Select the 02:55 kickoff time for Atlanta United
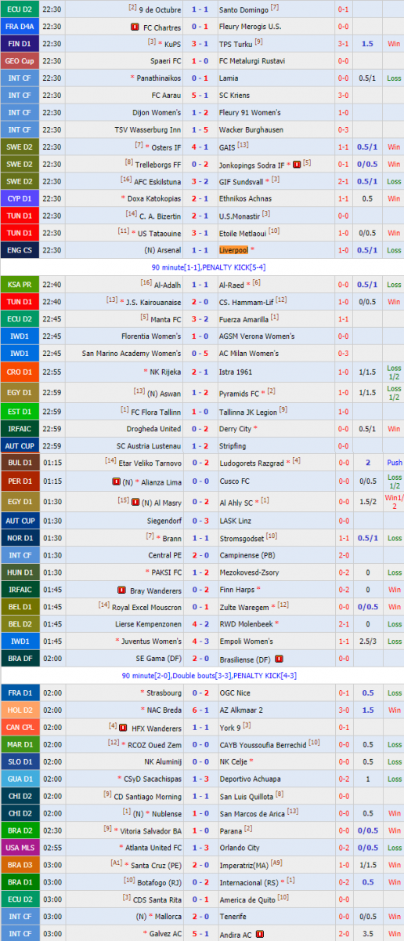 53,848
